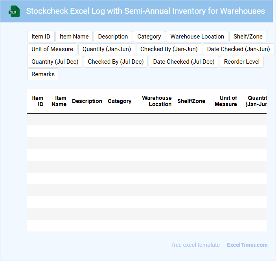Select the Warehouse Location tag
The width and height of the screenshot is (276, 261).
click(x=197, y=37)
